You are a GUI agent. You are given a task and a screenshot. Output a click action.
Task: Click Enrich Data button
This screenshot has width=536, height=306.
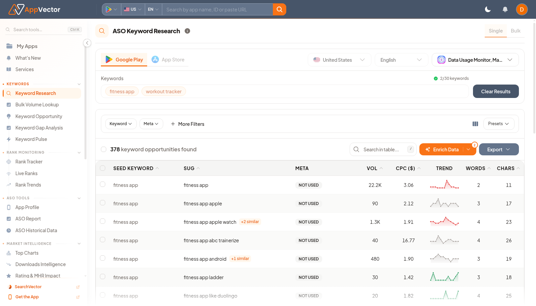click(441, 149)
